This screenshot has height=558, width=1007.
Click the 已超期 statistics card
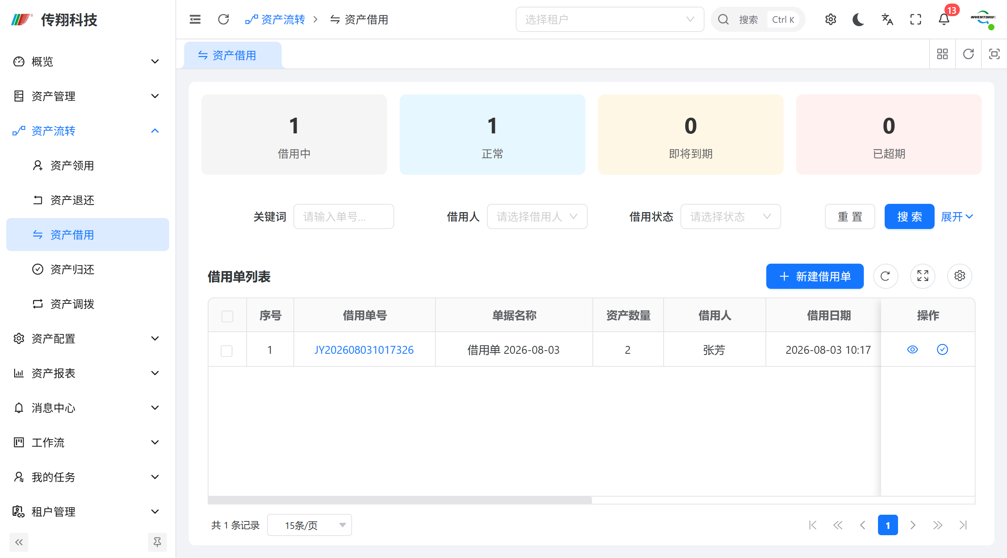click(x=889, y=135)
